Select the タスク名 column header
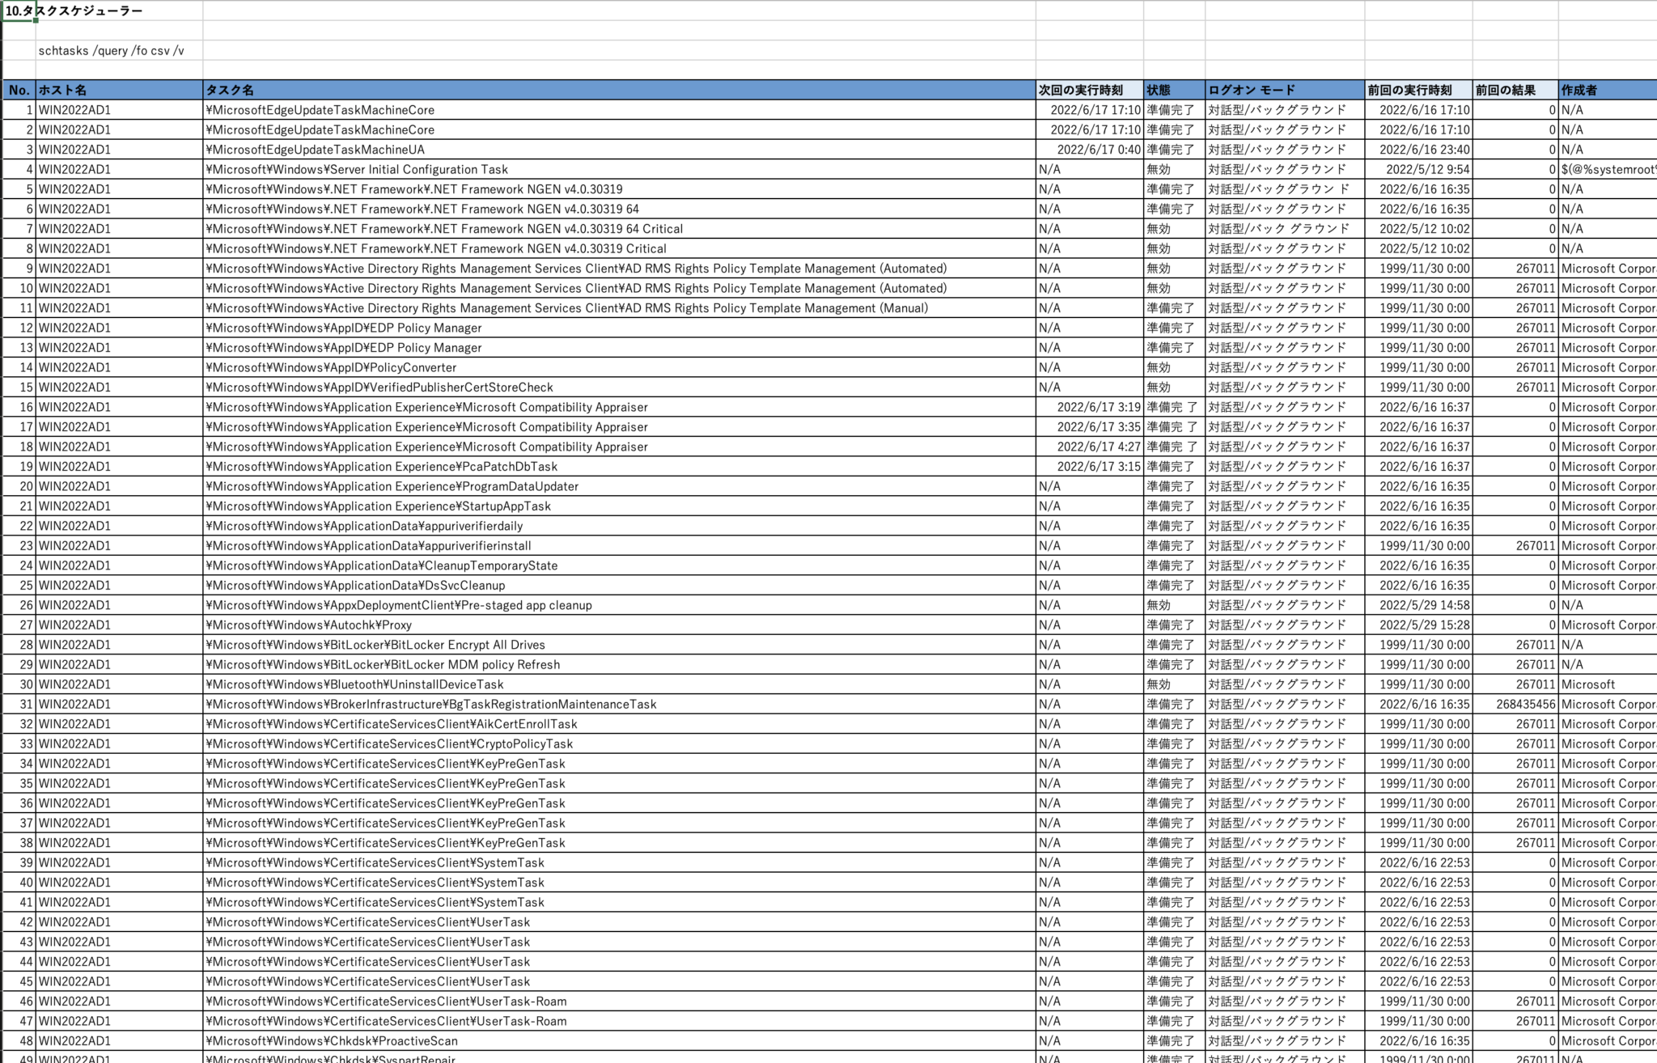The width and height of the screenshot is (1657, 1063). (x=235, y=90)
